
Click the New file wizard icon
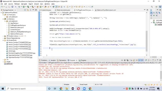coord(2,7)
